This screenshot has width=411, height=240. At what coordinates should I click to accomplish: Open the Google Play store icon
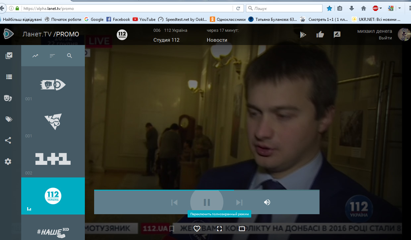pos(303,34)
